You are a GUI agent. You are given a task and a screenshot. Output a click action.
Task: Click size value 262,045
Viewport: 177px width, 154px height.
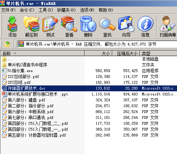click(103, 135)
